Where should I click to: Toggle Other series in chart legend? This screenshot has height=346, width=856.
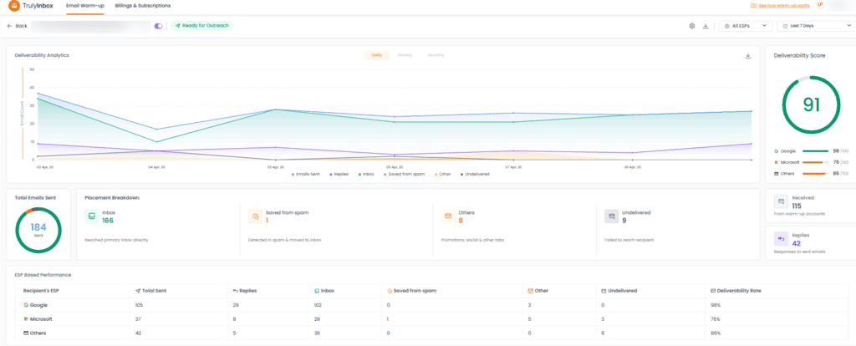[x=442, y=174]
